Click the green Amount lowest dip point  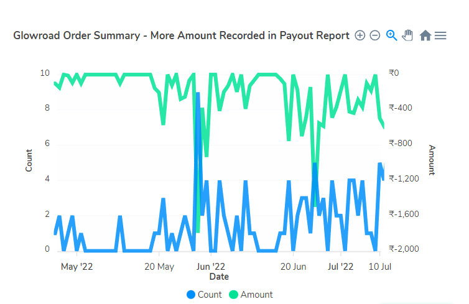[198, 232]
